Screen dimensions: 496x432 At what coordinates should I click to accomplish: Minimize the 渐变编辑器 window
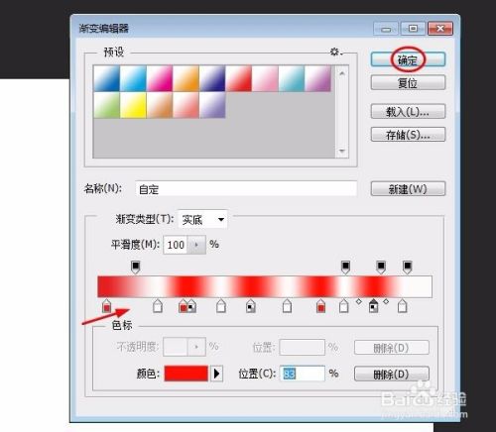pos(386,29)
